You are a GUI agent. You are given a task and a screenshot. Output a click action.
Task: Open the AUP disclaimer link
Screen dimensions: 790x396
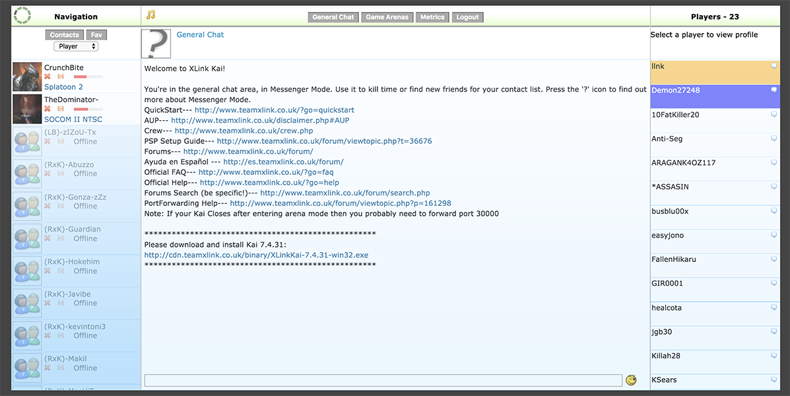click(x=260, y=120)
